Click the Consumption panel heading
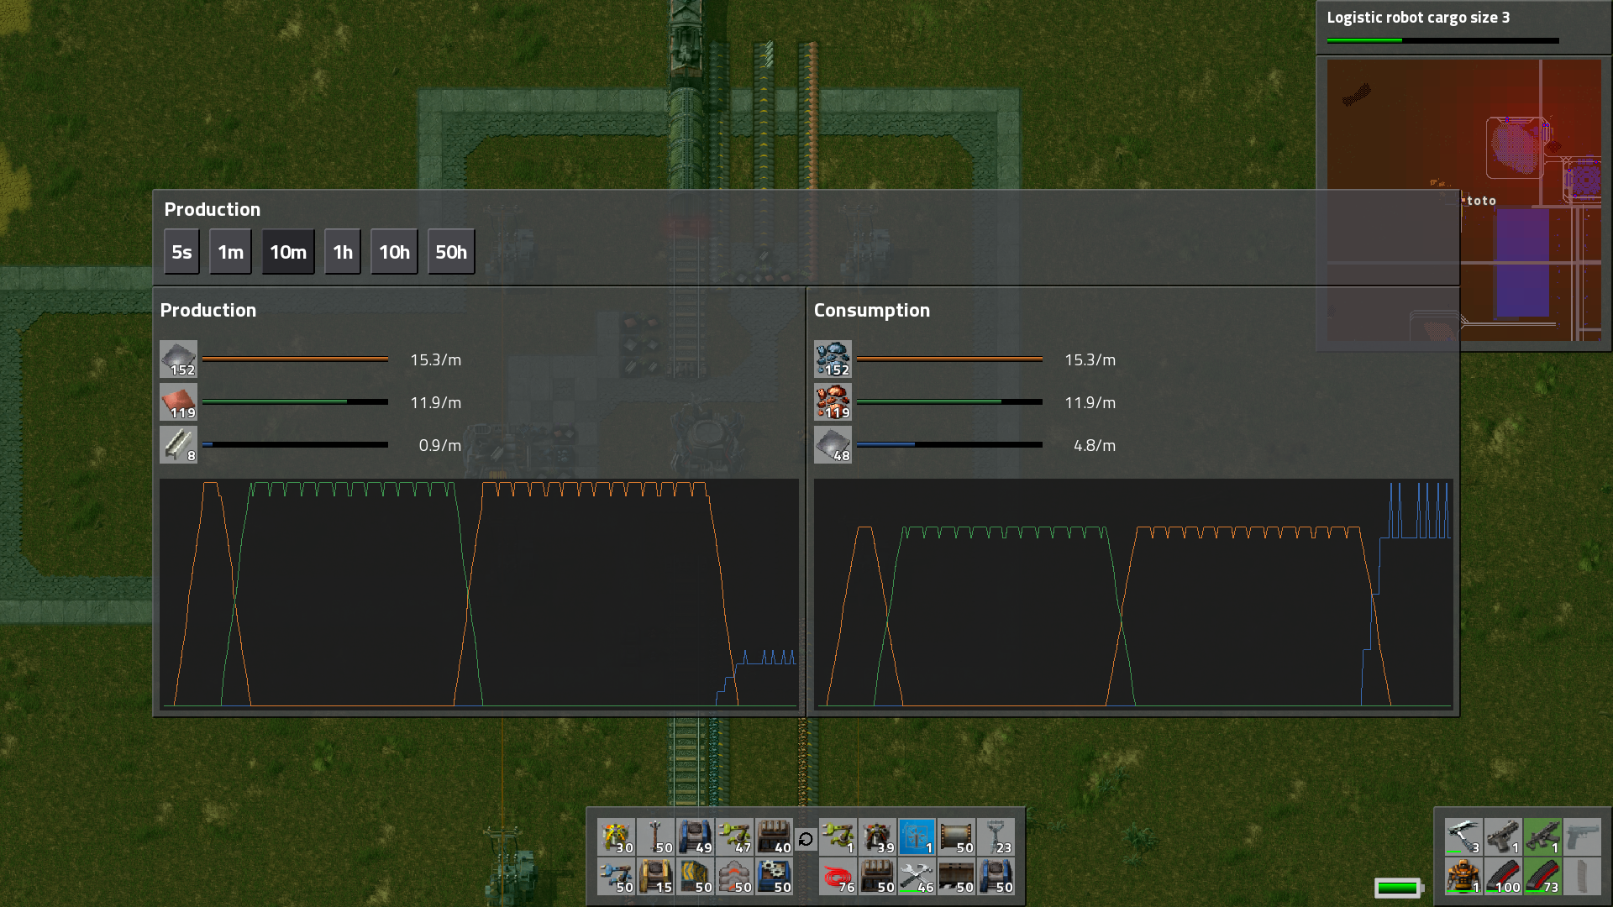The image size is (1613, 907). [872, 311]
